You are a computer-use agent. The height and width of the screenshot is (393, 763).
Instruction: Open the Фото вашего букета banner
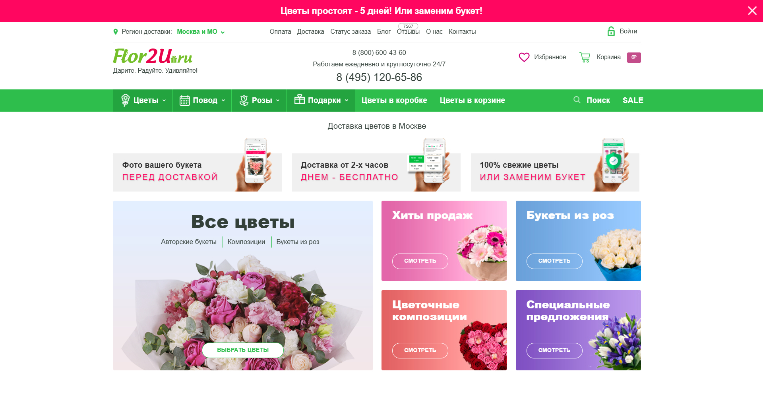198,172
